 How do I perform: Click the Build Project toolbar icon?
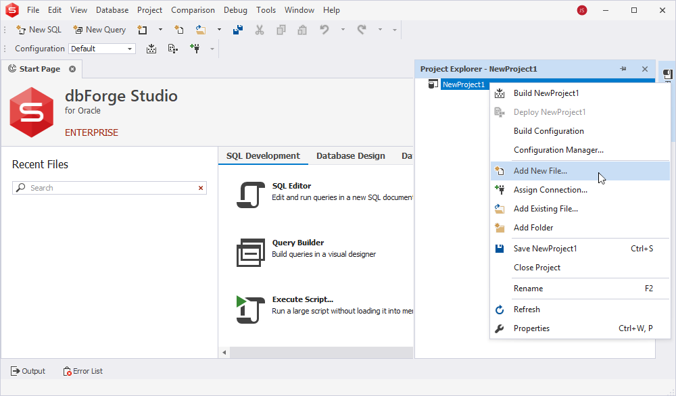pos(151,49)
